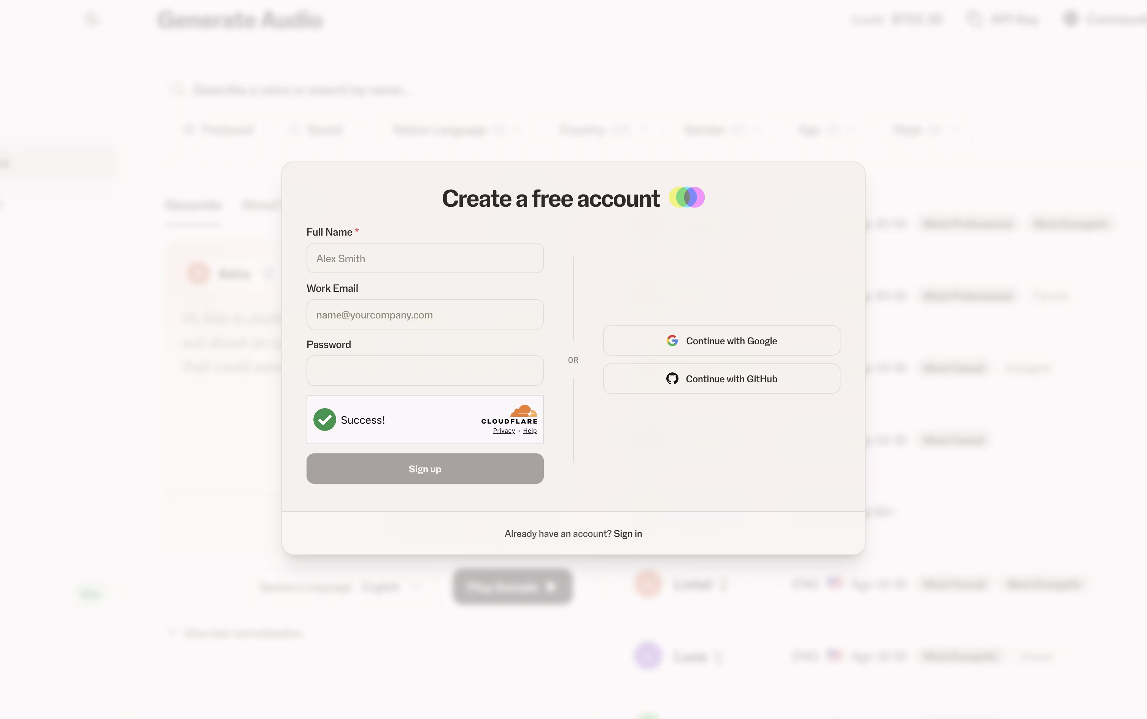This screenshot has width=1147, height=719.
Task: Click the Cloudflare cloud logo
Action: click(523, 411)
